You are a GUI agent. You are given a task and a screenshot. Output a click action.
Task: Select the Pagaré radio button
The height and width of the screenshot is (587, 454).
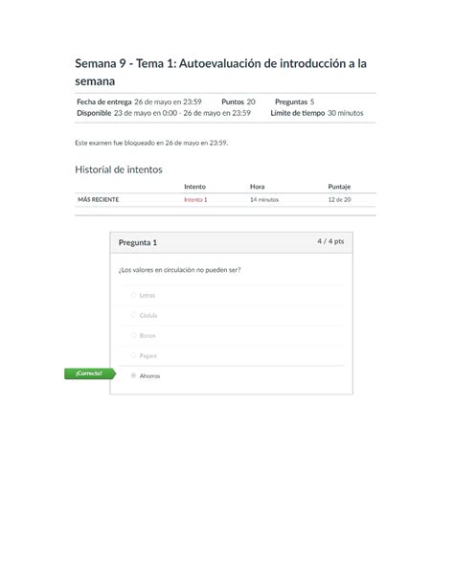click(x=133, y=355)
